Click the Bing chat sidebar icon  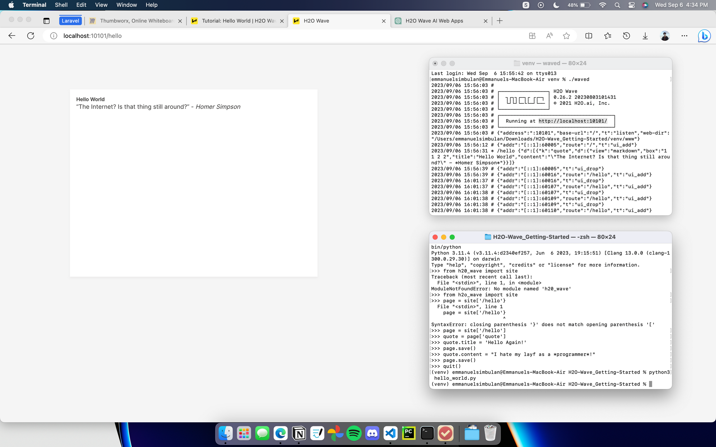(x=704, y=36)
